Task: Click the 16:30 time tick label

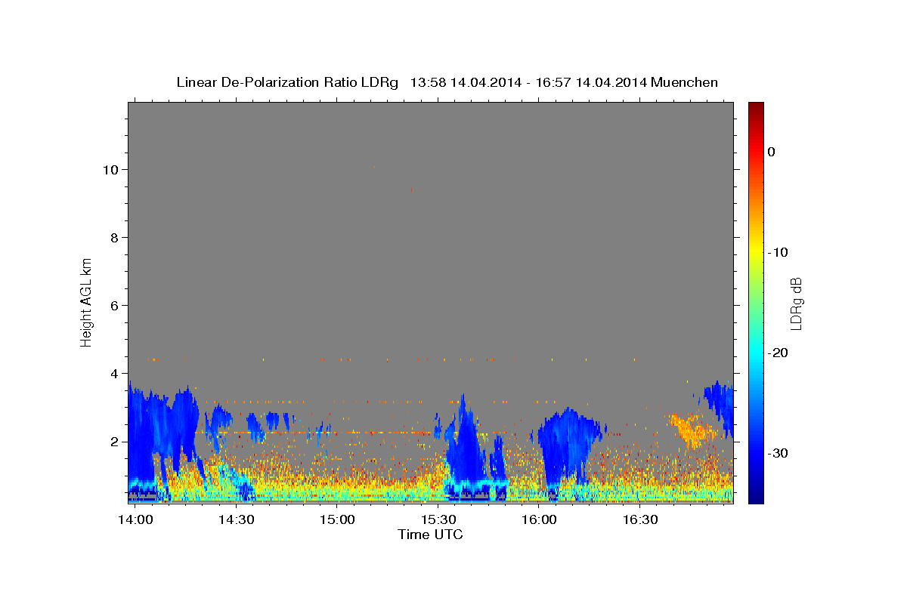Action: (x=639, y=520)
